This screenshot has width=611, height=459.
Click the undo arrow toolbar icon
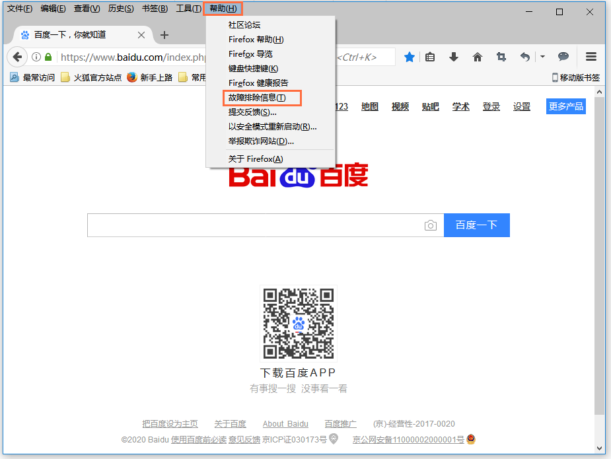click(x=525, y=57)
